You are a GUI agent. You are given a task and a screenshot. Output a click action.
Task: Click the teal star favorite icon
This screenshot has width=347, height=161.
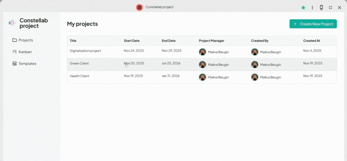click(303, 8)
